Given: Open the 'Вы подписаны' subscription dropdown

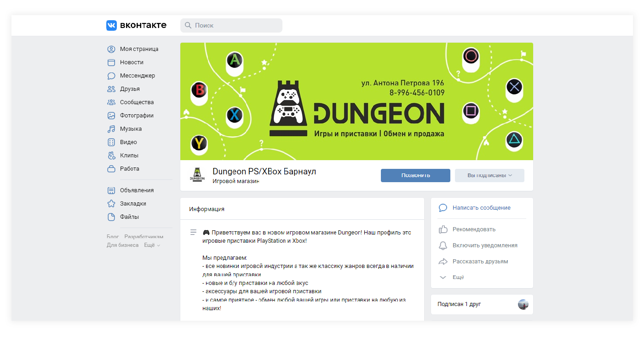Looking at the screenshot, I should click(489, 175).
